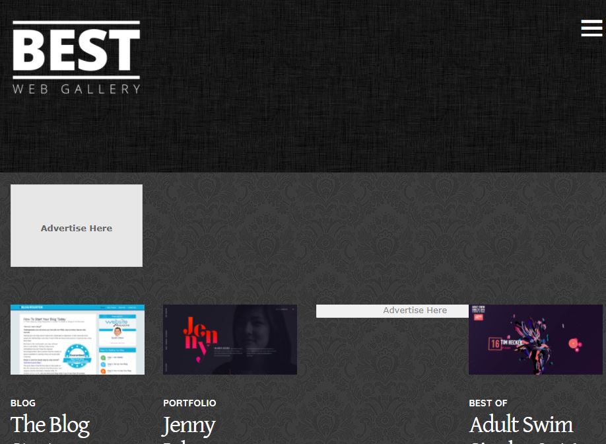Click the Best Web Gallery logo
Image resolution: width=606 pixels, height=444 pixels.
pyautogui.click(x=76, y=57)
